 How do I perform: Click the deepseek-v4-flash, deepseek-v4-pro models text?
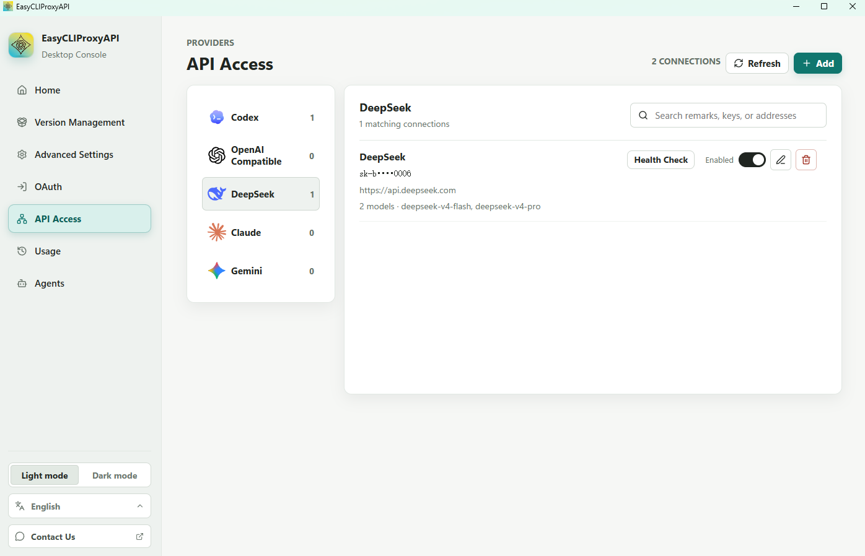pyautogui.click(x=471, y=206)
